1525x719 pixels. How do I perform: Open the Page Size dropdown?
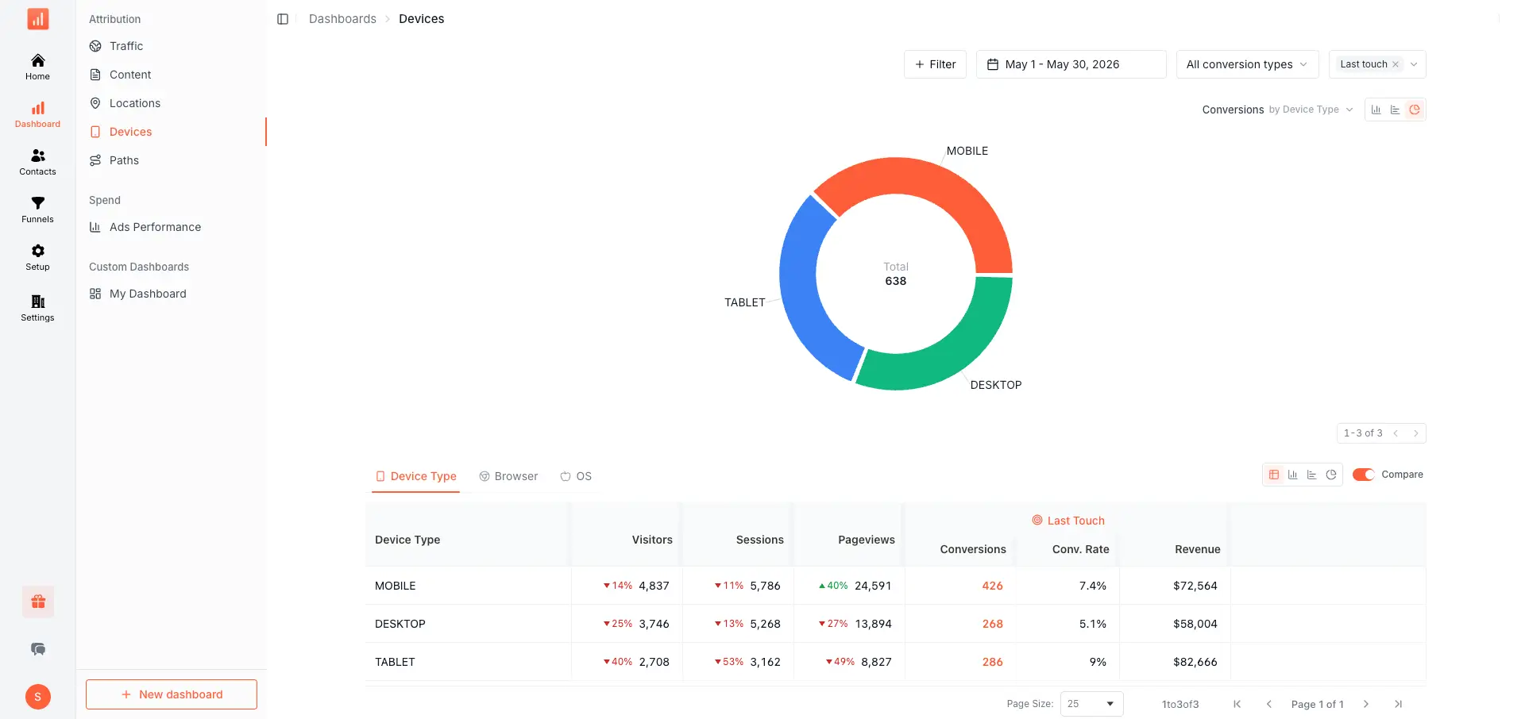pyautogui.click(x=1091, y=704)
